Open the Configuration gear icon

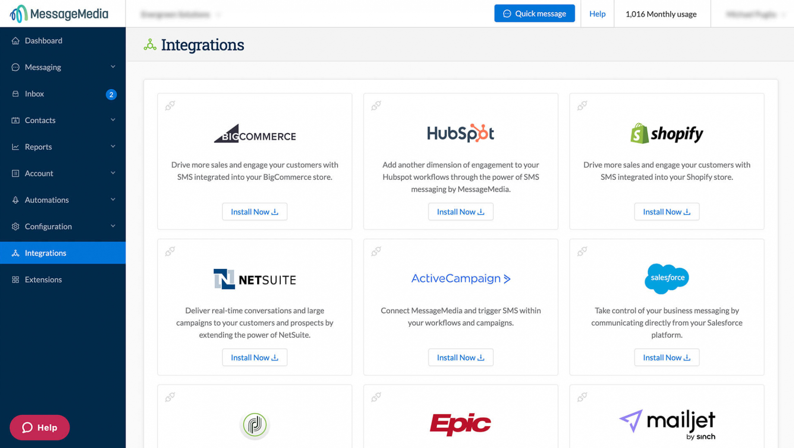coord(16,226)
